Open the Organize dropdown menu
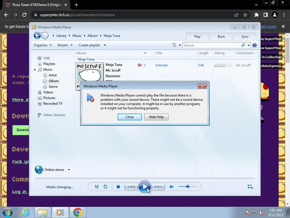The image size is (290, 218). (42, 45)
